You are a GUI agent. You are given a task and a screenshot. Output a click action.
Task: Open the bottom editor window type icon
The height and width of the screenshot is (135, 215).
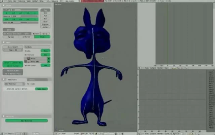[139, 134]
